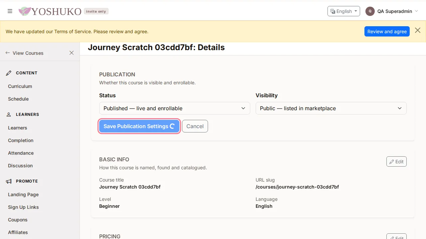Click the Content pencil icon
Viewport: 426px width, 239px height.
click(9, 73)
